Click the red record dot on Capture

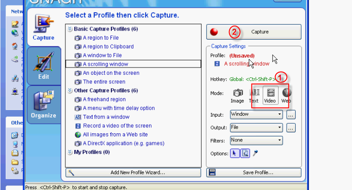tap(214, 32)
